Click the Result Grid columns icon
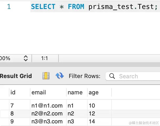This screenshot has height=126, width=160. [x=46, y=76]
